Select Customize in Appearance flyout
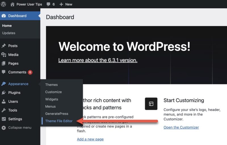Viewport: 227px width, 145px height. pyautogui.click(x=53, y=92)
